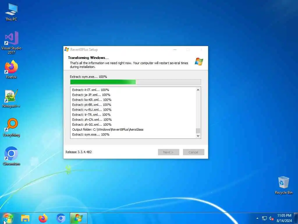Click the 'Release 3.3.4.482' version text
Image resolution: width=298 pixels, height=224 pixels.
79,152
